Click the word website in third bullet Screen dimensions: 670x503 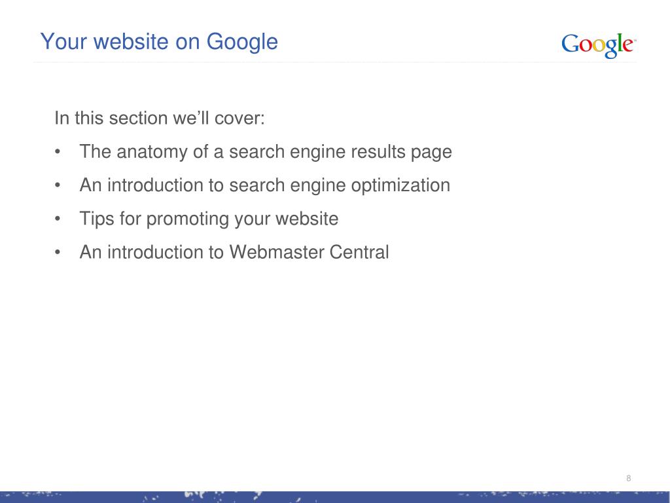click(307, 219)
